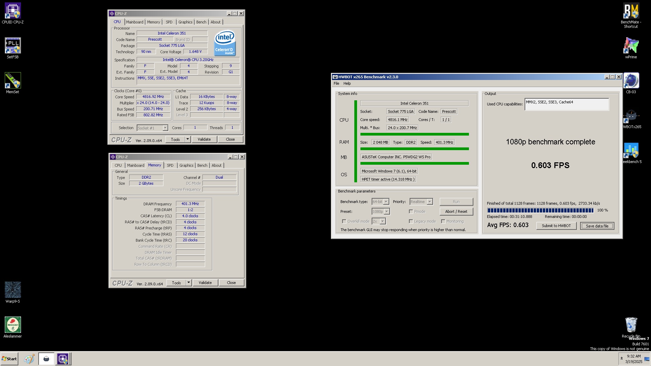Switch to Mainboard tab in top CPU-Z window
This screenshot has width=651, height=366.
point(135,22)
